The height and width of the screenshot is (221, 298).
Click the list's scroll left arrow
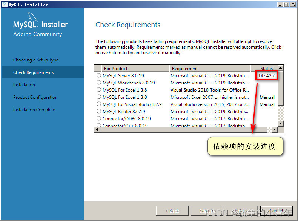click(x=97, y=130)
